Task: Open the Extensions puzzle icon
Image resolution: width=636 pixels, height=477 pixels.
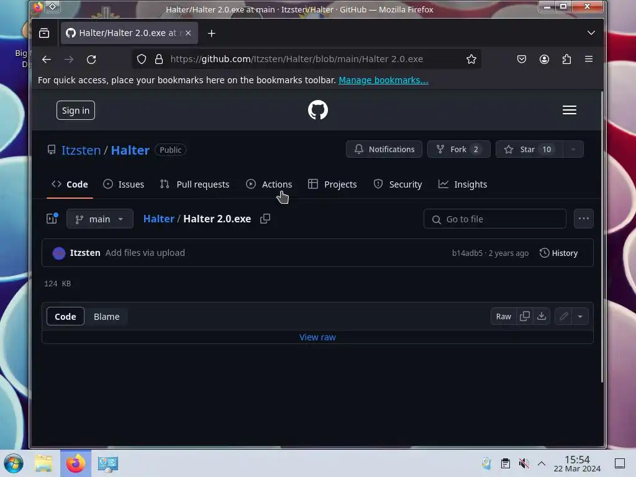Action: click(x=566, y=59)
